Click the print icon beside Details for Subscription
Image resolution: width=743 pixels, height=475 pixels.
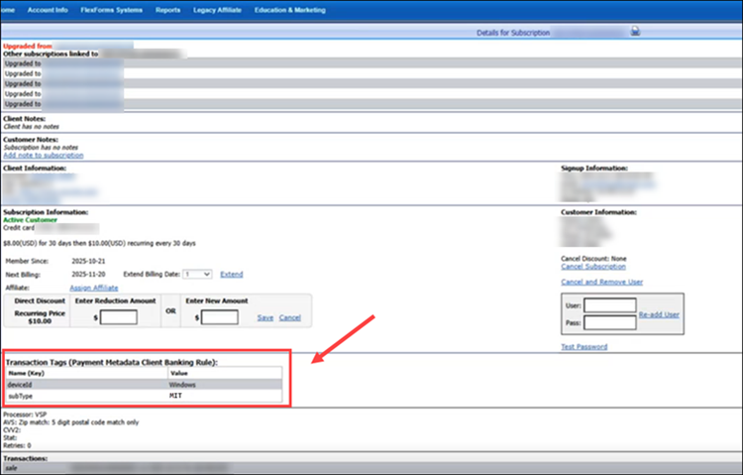point(635,32)
